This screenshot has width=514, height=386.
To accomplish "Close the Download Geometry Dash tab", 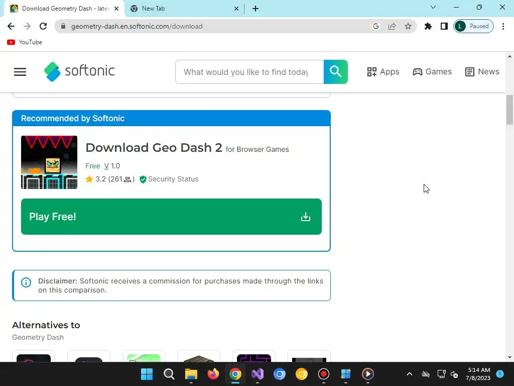I will (x=116, y=9).
